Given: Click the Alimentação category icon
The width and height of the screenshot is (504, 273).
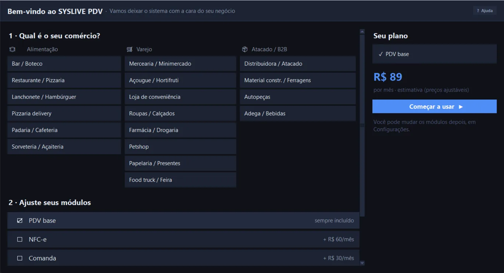Looking at the screenshot, I should [x=12, y=49].
